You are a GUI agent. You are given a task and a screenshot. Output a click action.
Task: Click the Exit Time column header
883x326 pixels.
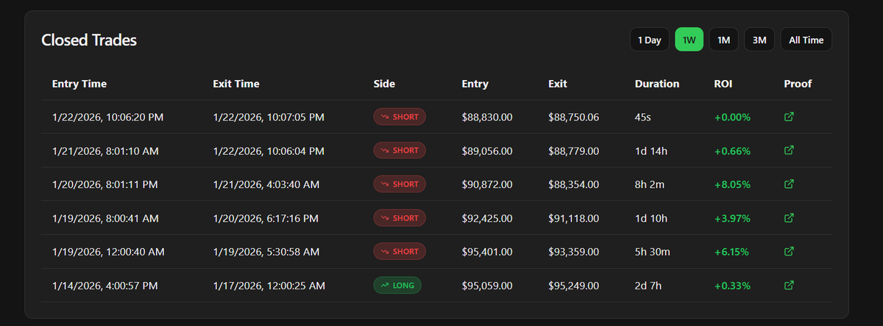236,84
